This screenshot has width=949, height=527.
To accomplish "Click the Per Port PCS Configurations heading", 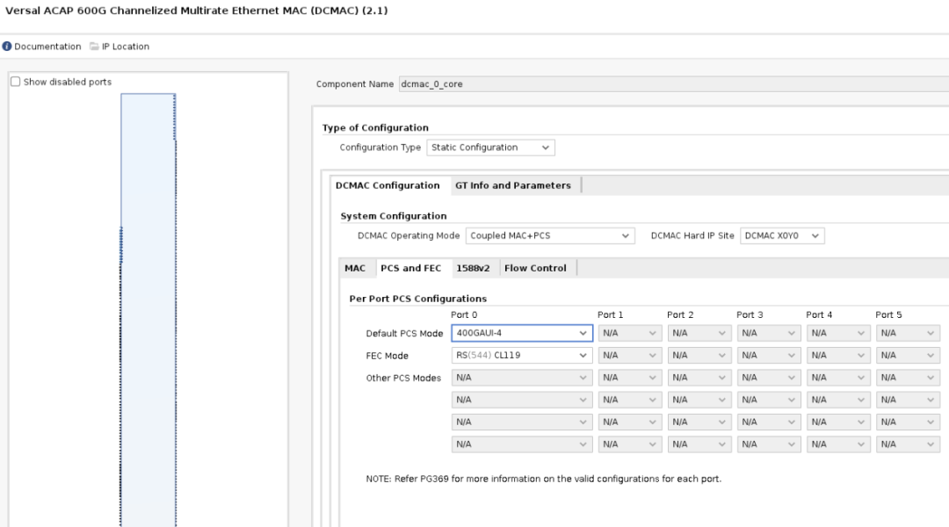I will click(x=417, y=299).
